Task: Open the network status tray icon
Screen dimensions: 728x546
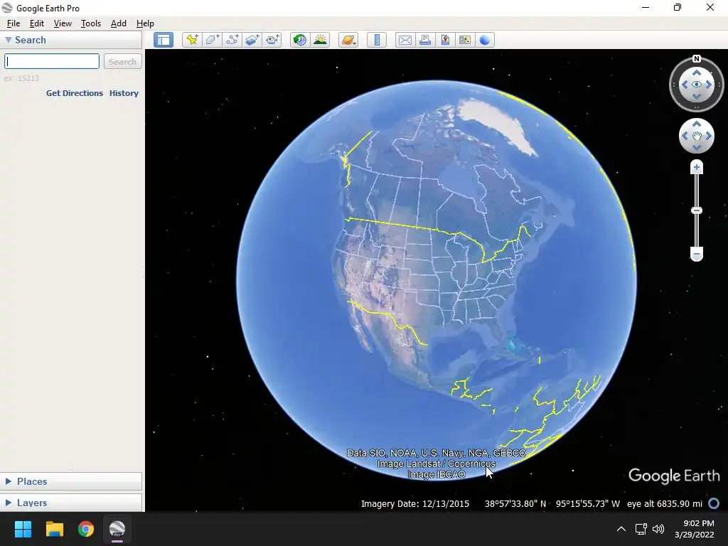Action: pyautogui.click(x=641, y=529)
